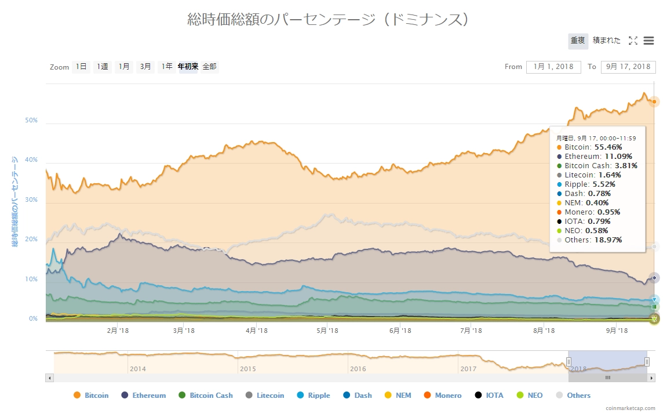The image size is (667, 417).
Task: Select the 重複 overlap view mode
Action: coord(578,41)
